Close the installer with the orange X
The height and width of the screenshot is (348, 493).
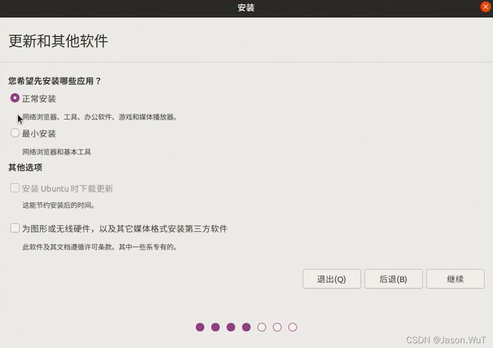pyautogui.click(x=485, y=7)
